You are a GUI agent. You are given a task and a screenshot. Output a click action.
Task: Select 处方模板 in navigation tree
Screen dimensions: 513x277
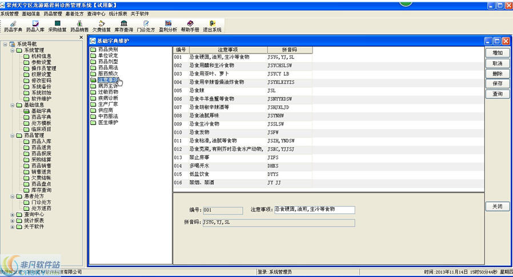point(41,123)
